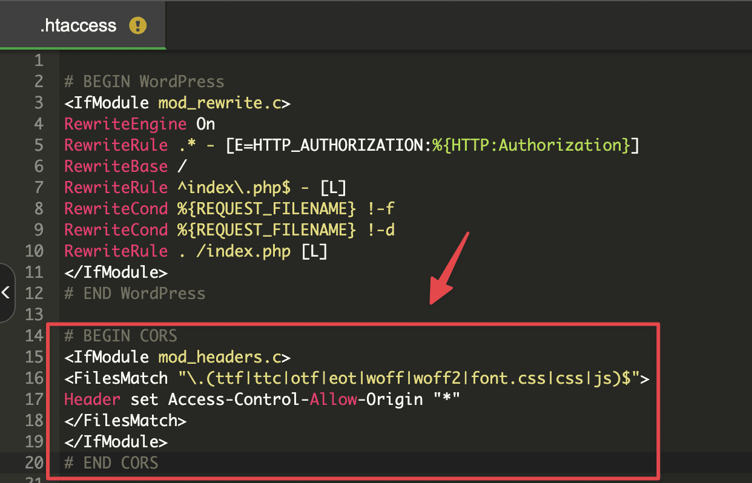Click line number 3 in the gutter

click(39, 103)
